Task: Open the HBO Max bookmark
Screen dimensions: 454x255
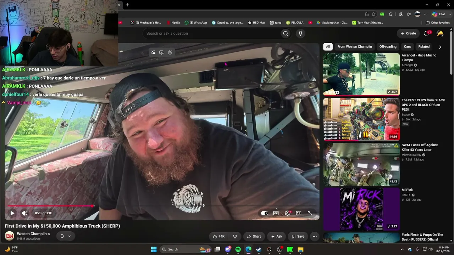Action: click(256, 23)
